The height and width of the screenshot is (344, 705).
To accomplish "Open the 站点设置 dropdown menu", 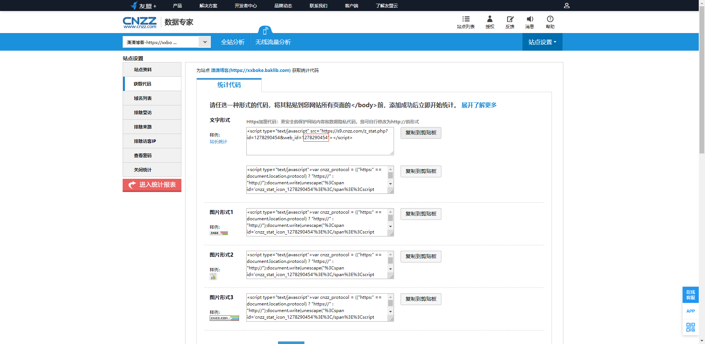I will tap(542, 42).
